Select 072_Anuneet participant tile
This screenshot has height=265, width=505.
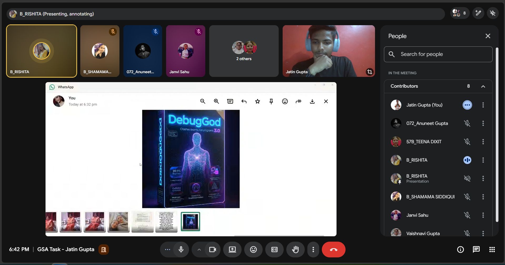tap(143, 51)
